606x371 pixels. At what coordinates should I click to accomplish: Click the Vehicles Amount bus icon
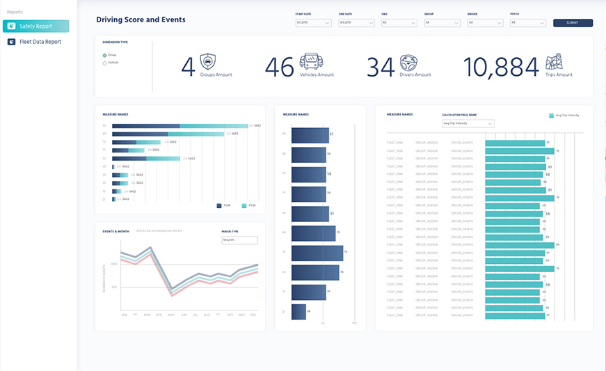[x=311, y=61]
